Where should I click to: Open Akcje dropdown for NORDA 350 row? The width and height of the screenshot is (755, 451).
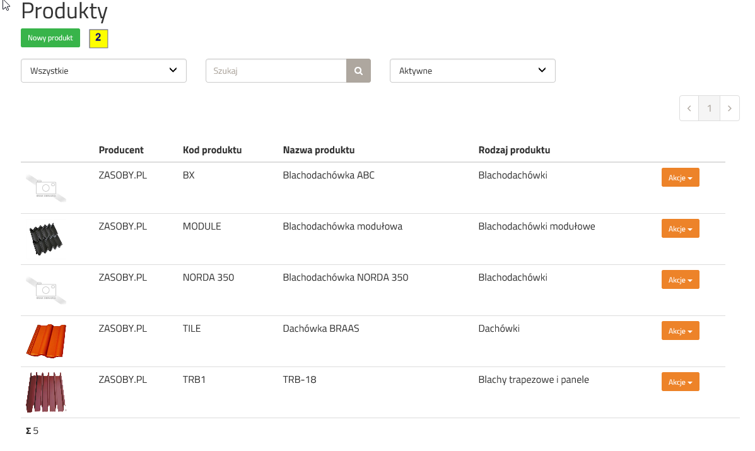pyautogui.click(x=680, y=279)
